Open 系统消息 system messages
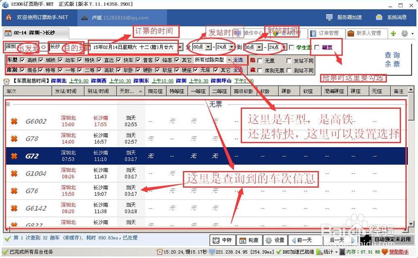 tap(392, 17)
